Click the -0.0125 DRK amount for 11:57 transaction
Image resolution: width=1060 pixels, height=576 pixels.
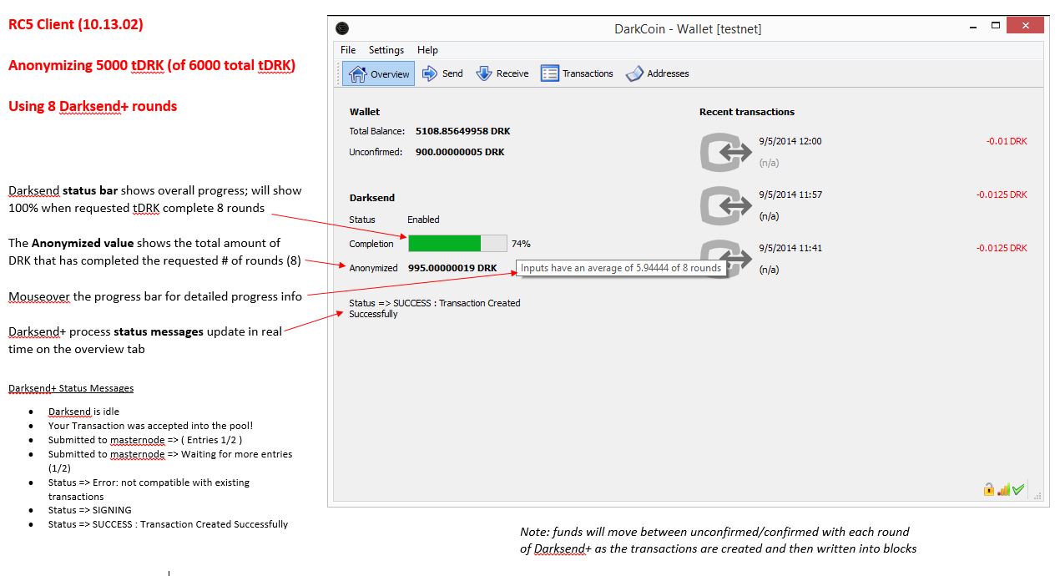(1002, 195)
